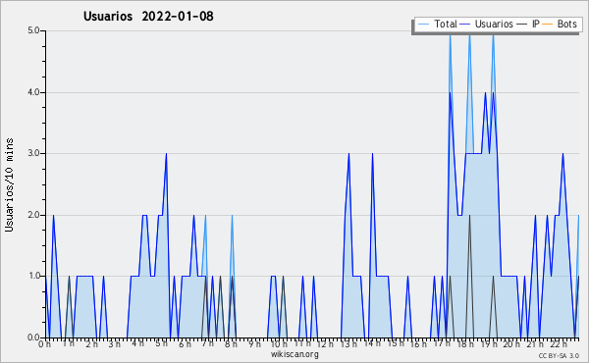Click the dark blue Usuarios legend line
The height and width of the screenshot is (363, 589).
pos(464,25)
